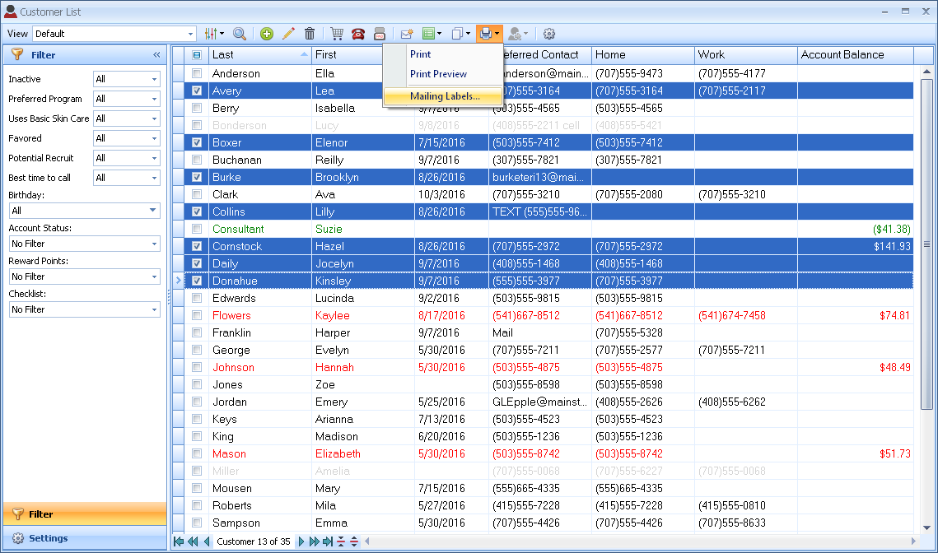Open the Inactive filter dropdown
This screenshot has width=938, height=553.
154,79
